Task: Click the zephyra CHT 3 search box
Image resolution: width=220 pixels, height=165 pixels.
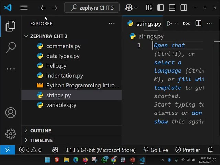Action: point(92,8)
